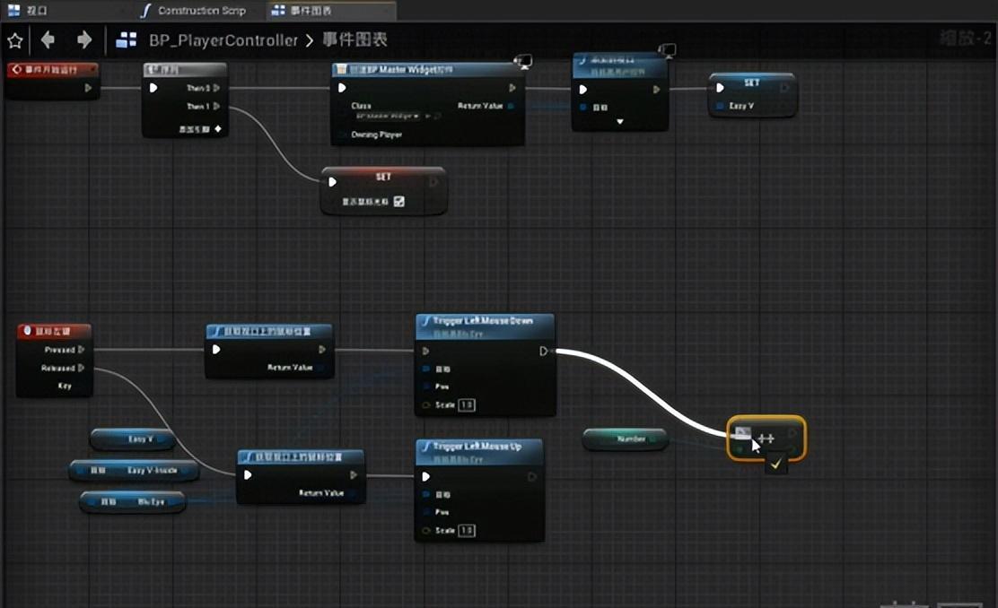Image resolution: width=998 pixels, height=608 pixels.
Task: Click the add-to-viewport node's exec input pin
Action: pyautogui.click(x=583, y=90)
